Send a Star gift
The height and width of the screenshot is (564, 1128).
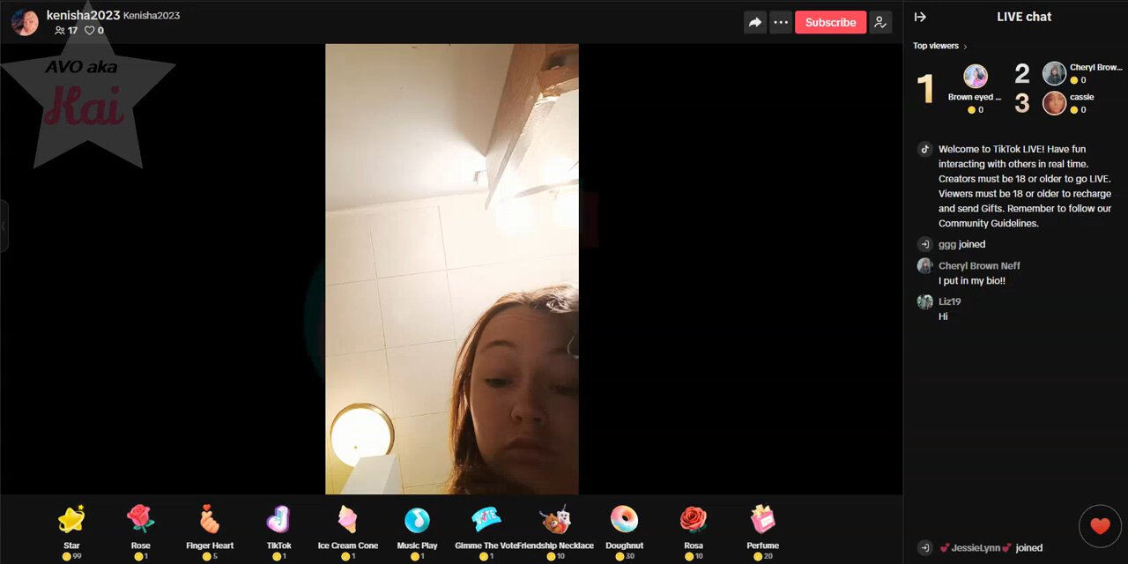(71, 531)
